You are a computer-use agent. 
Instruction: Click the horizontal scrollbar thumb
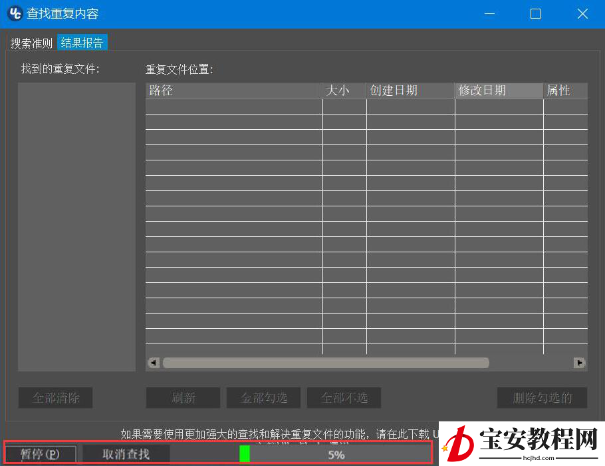(x=326, y=363)
